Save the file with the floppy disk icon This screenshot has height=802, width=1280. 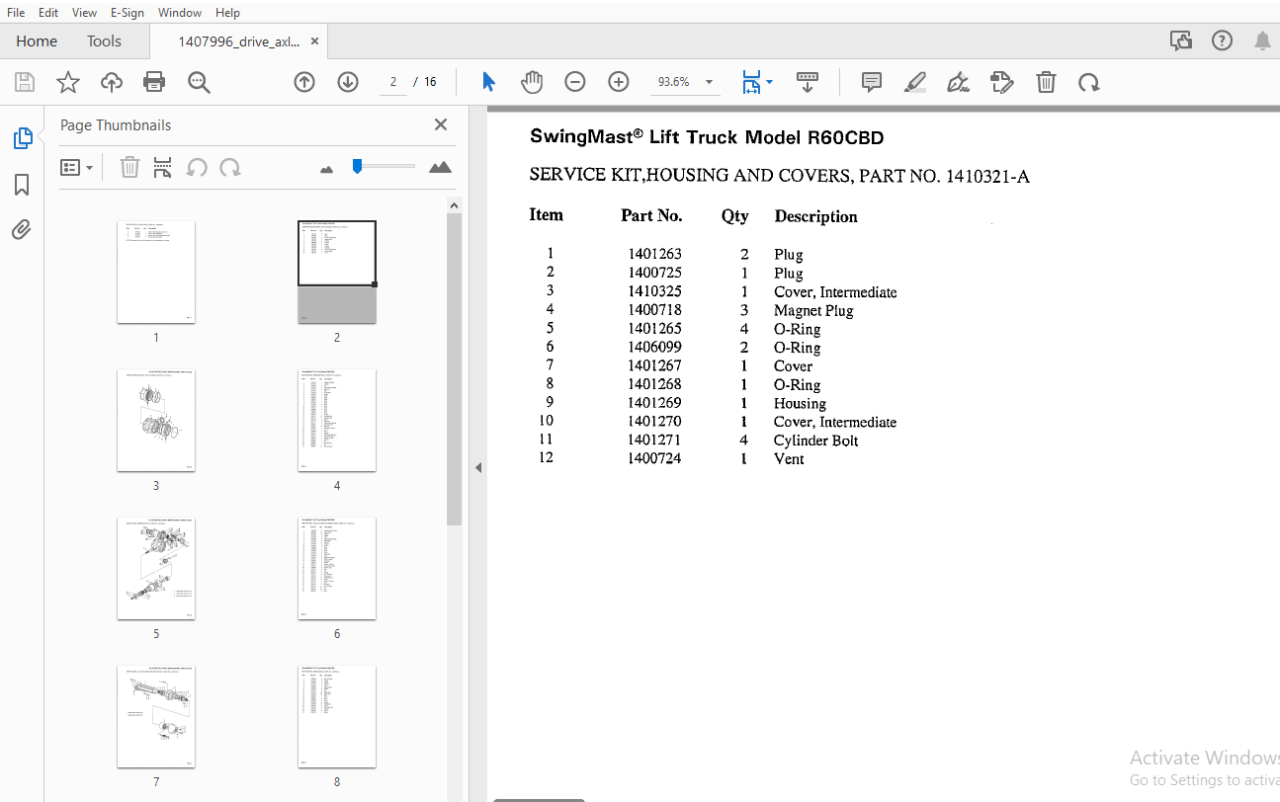(24, 82)
